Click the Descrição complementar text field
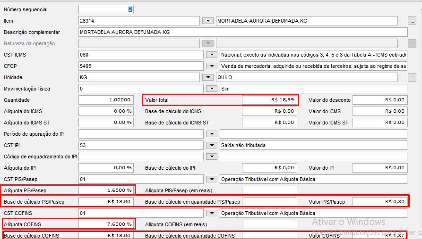This screenshot has height=239, width=422. (242, 32)
